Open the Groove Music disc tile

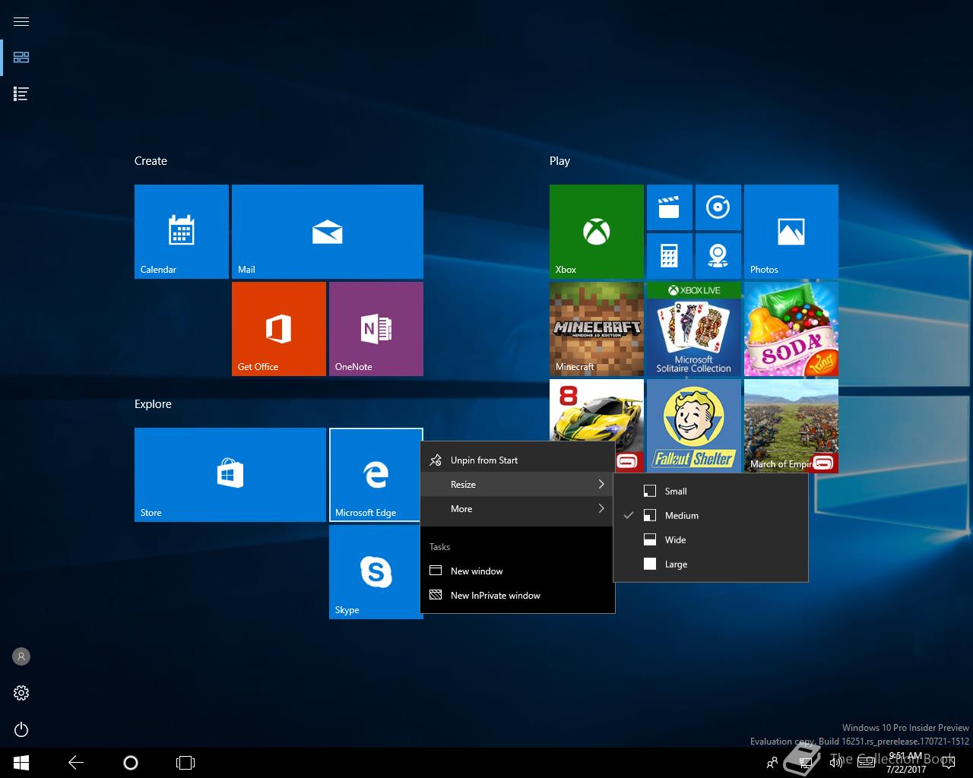pos(718,207)
